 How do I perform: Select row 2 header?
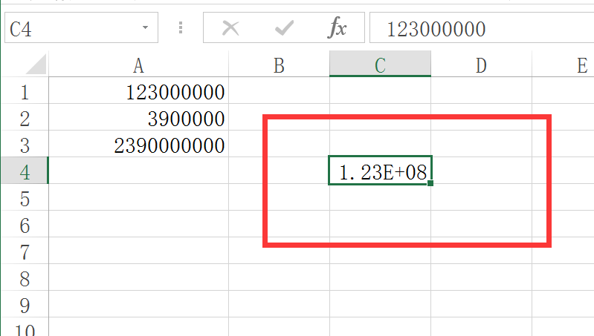[25, 117]
